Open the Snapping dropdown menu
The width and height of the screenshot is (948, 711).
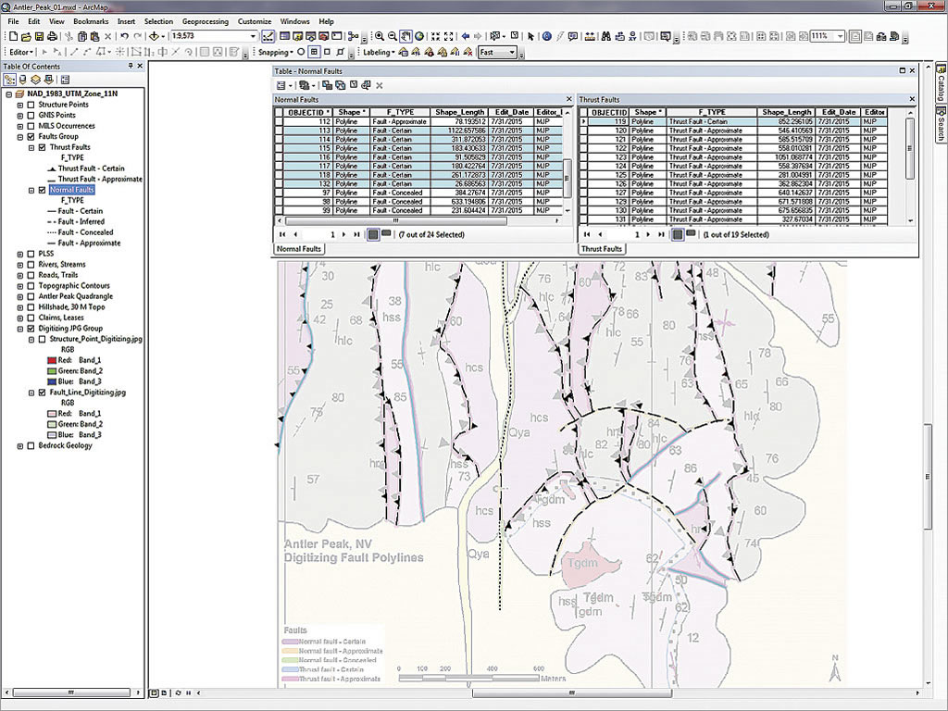click(x=275, y=53)
